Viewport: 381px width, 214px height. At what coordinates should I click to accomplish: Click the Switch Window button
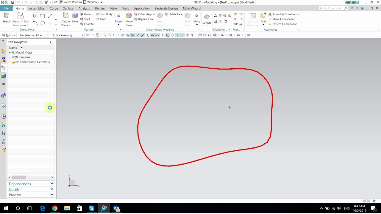tap(71, 2)
